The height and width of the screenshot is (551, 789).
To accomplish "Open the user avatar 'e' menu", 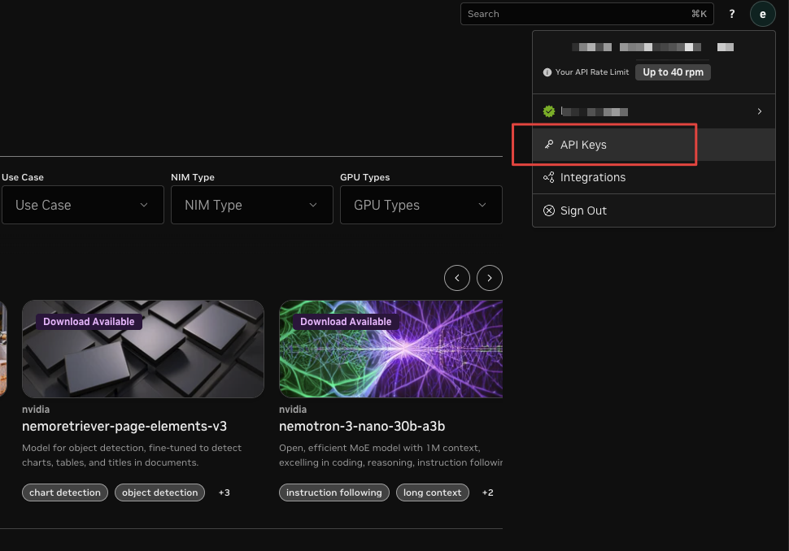I will tap(762, 14).
